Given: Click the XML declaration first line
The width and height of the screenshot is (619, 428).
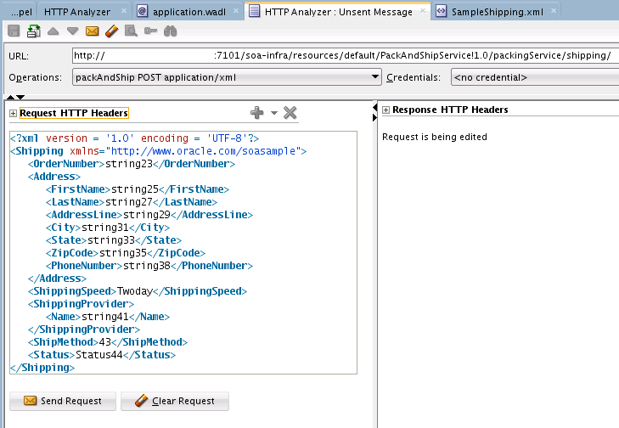Looking at the screenshot, I should click(x=135, y=138).
